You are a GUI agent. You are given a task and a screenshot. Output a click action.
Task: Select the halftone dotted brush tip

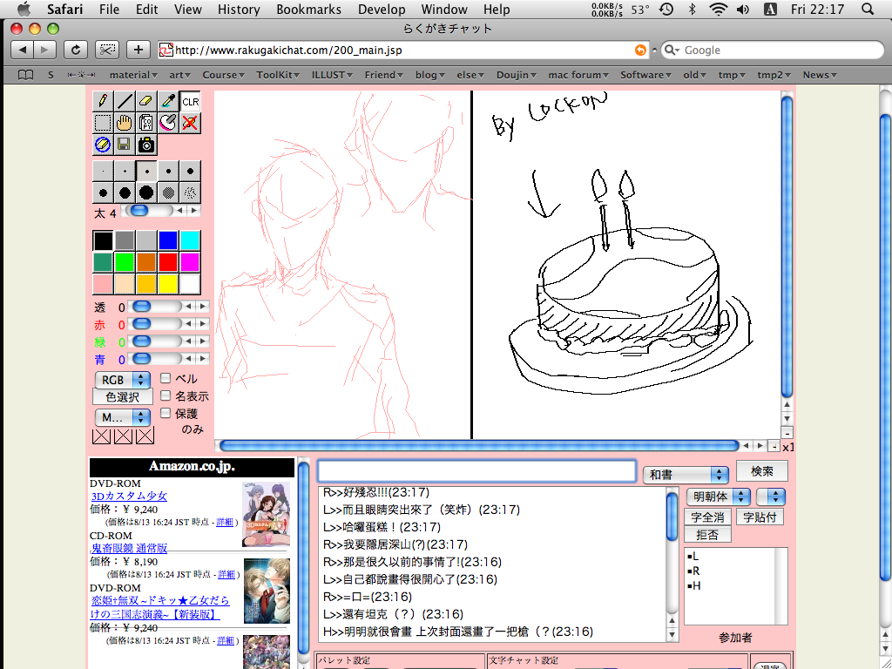[168, 193]
